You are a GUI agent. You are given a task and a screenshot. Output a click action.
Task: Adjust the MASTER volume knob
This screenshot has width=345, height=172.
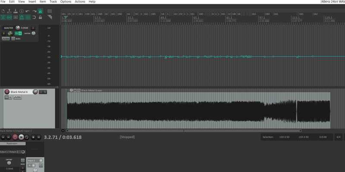click(x=18, y=28)
